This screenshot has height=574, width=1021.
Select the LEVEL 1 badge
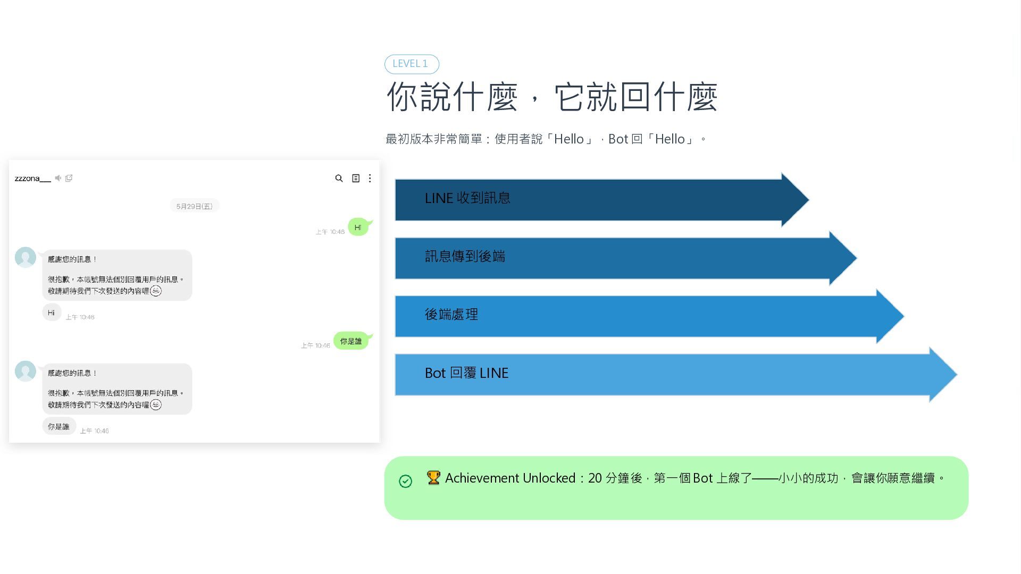(x=412, y=64)
